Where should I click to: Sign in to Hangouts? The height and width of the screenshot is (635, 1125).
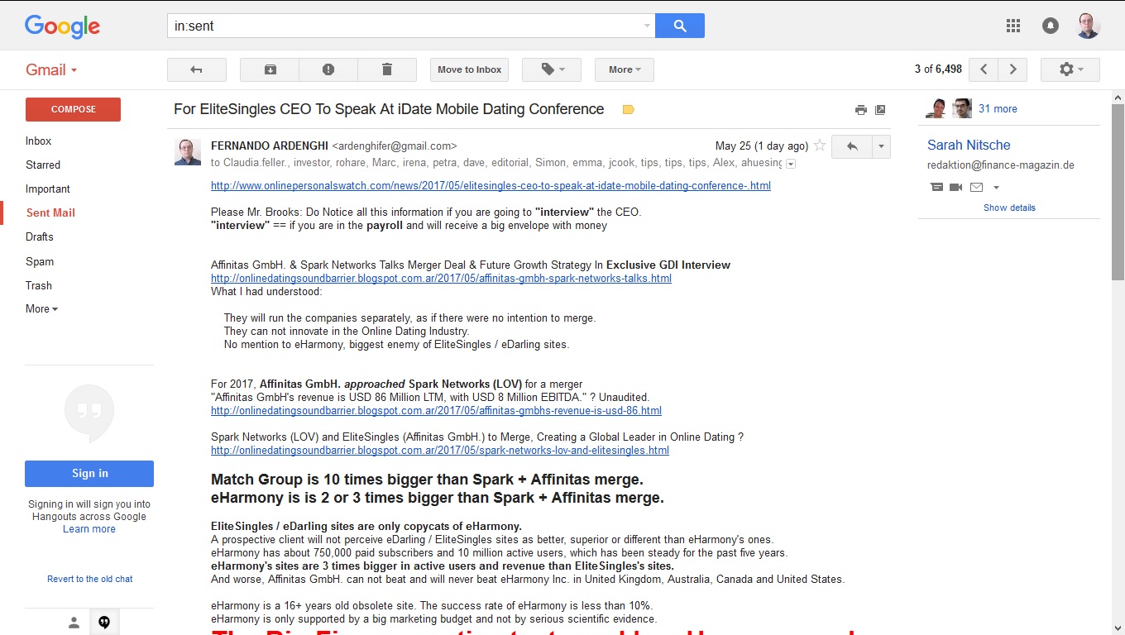click(x=89, y=473)
